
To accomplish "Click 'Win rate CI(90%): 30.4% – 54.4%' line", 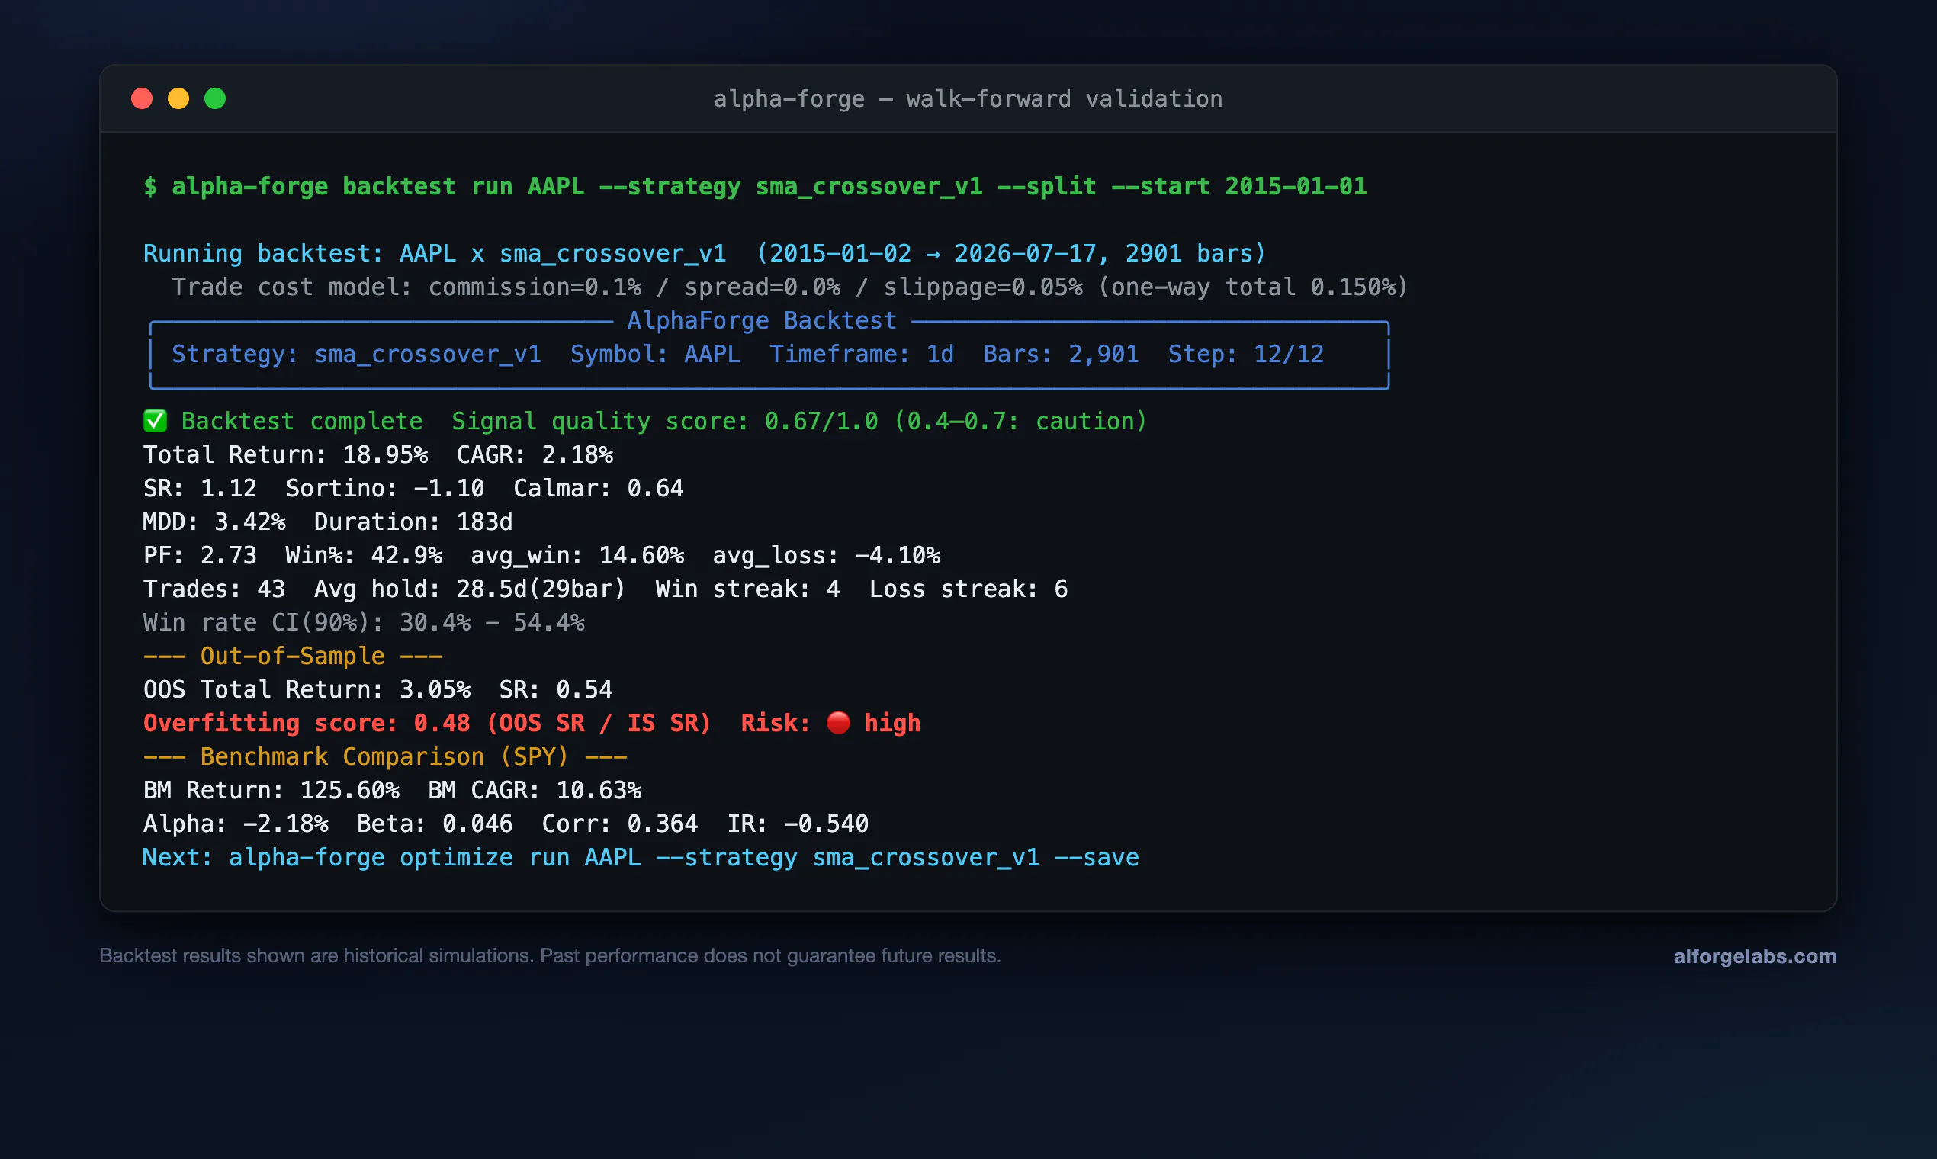I will click(364, 622).
